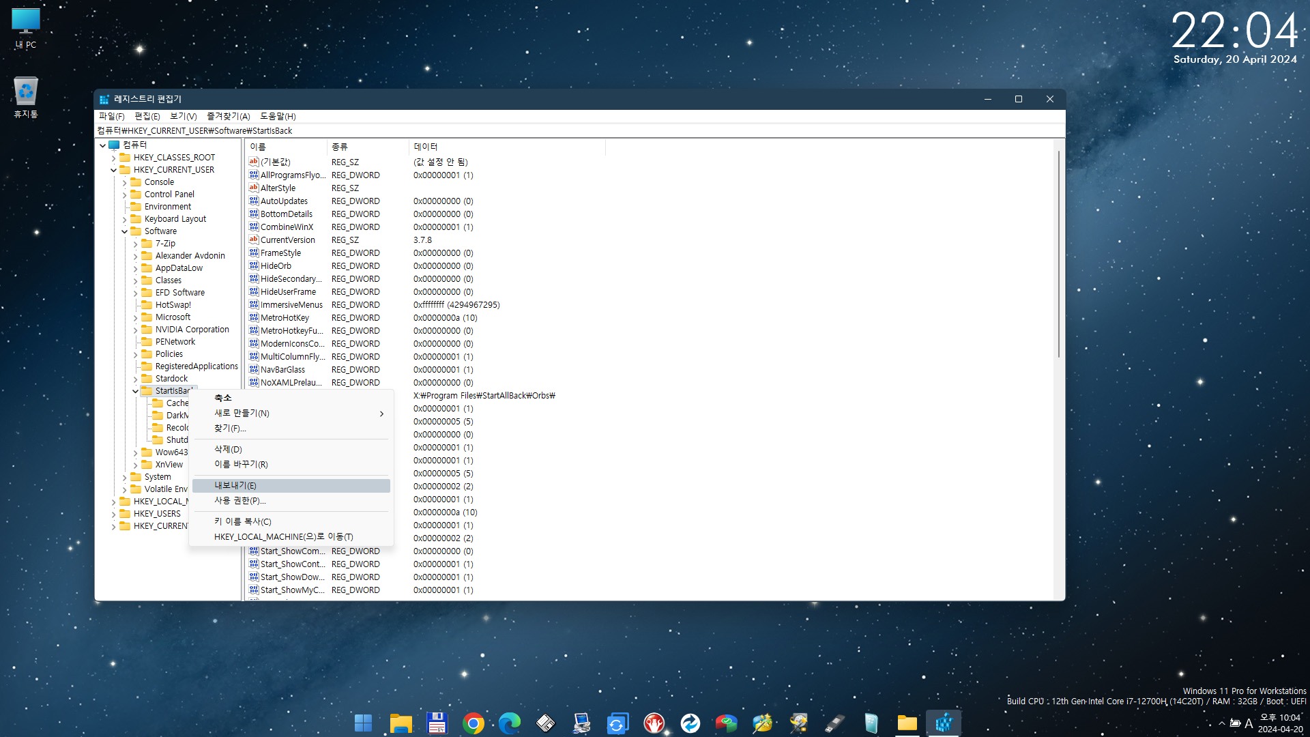Select the NavBarGlass value
This screenshot has height=737, width=1310.
coord(282,369)
